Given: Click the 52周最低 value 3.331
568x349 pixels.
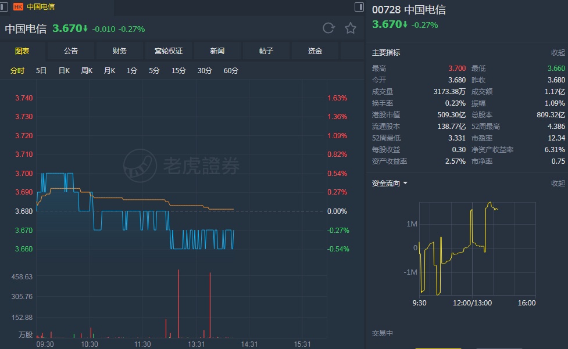Looking at the screenshot, I should (x=457, y=138).
